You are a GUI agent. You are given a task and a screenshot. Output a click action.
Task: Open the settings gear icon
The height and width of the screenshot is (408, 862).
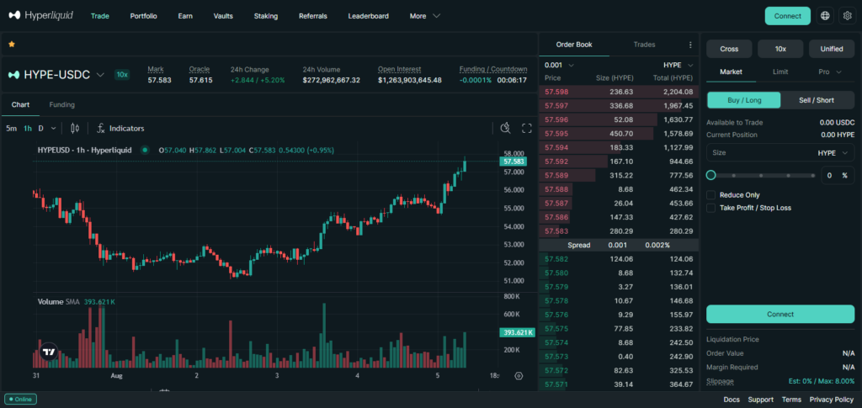tap(847, 16)
